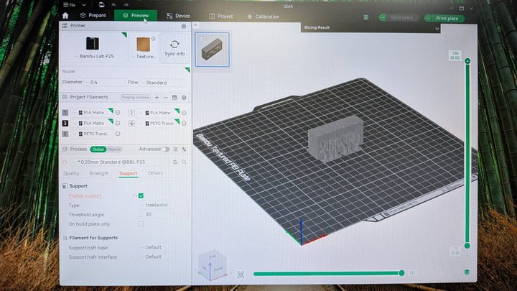Open the Print plate dropdown arrow
The height and width of the screenshot is (291, 517).
(x=428, y=18)
